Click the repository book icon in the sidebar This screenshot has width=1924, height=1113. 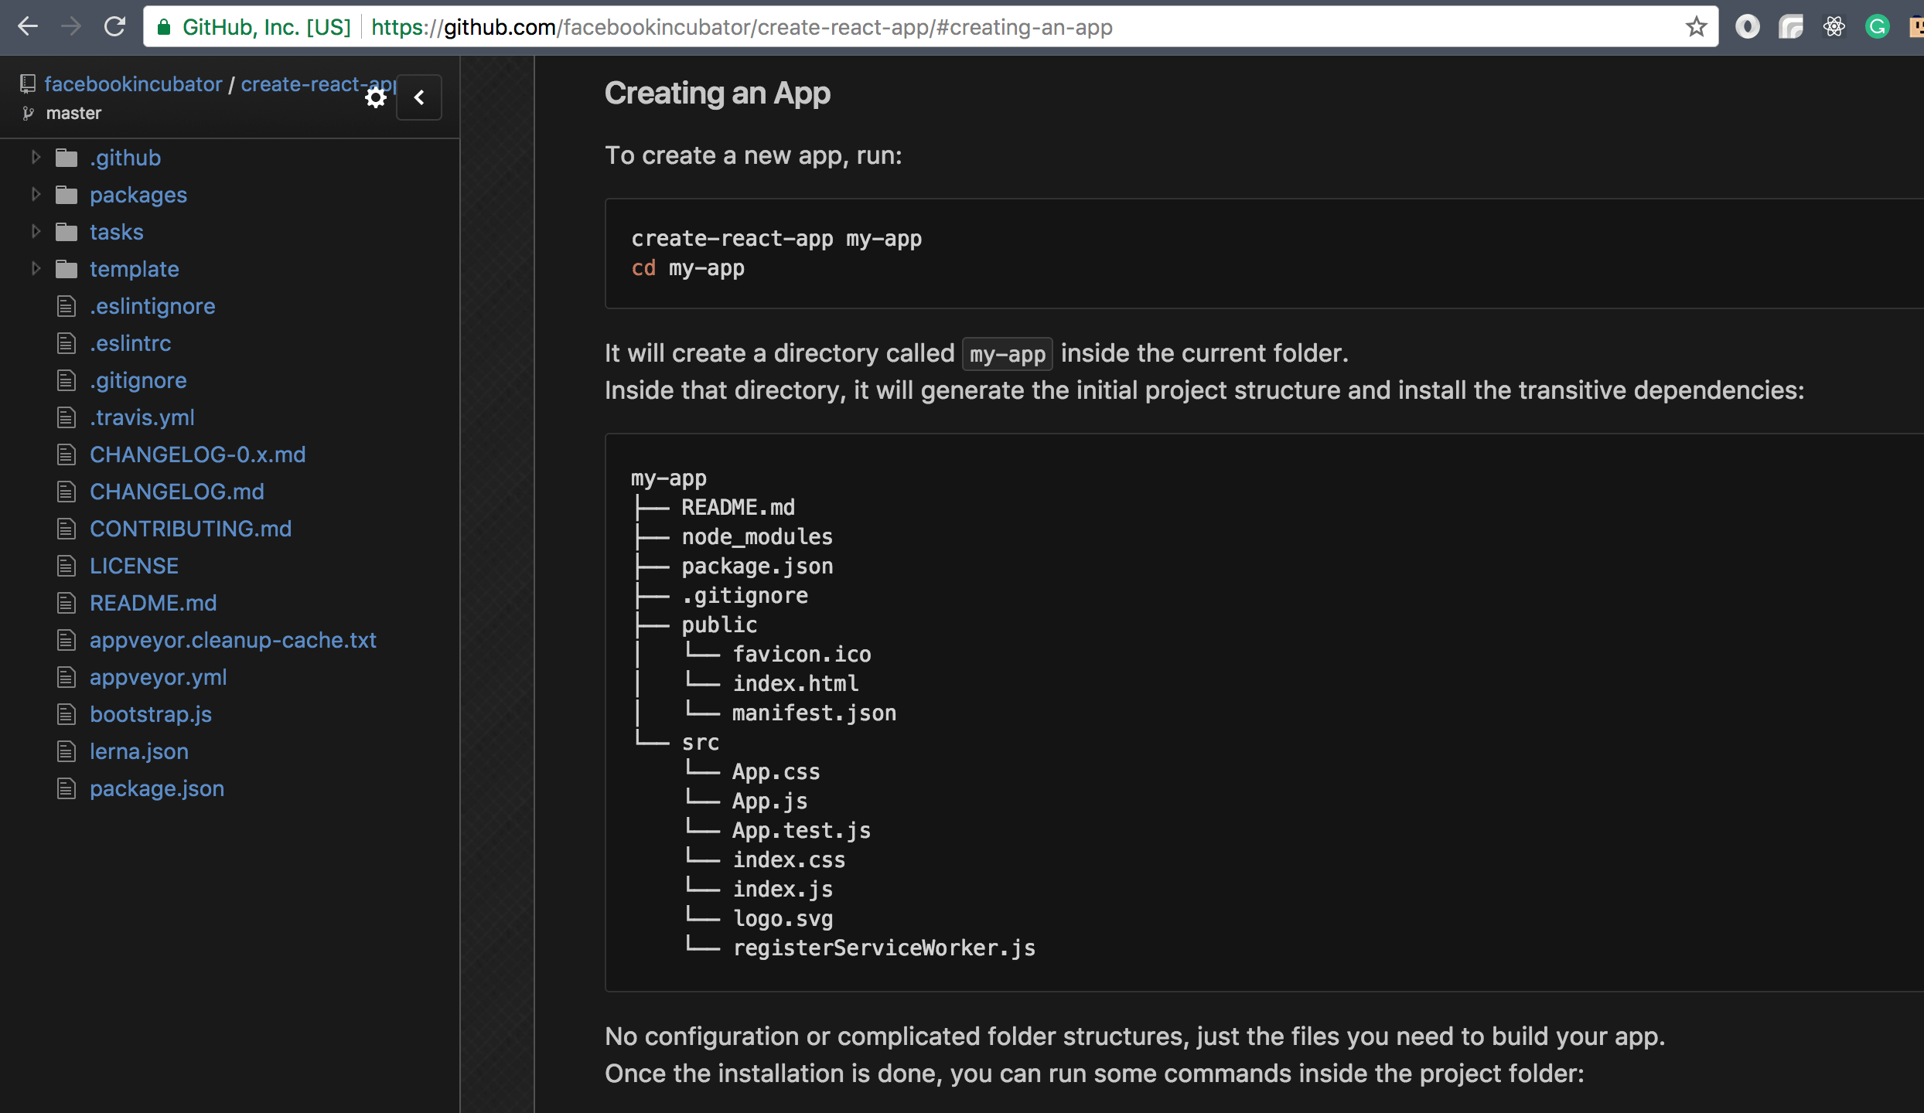[28, 83]
